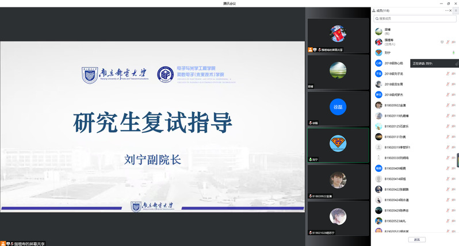
Task: Select 刘宁's highlighted speaker video tile
Action: pyautogui.click(x=338, y=144)
